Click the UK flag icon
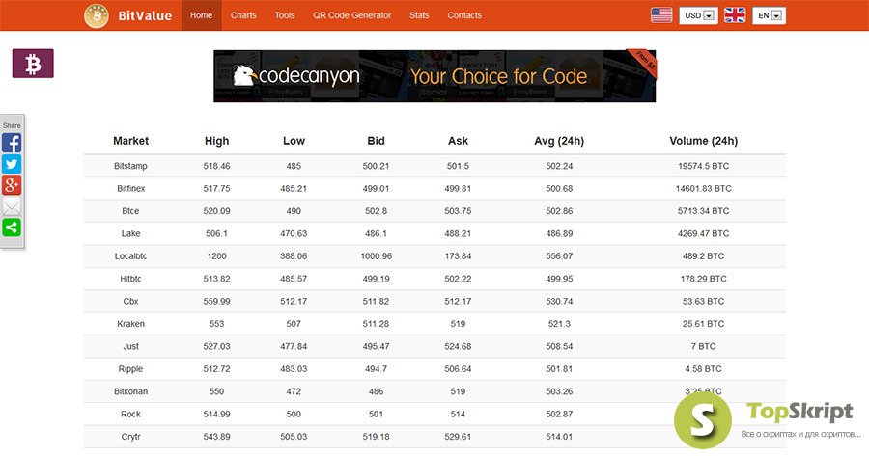The image size is (869, 456). pyautogui.click(x=735, y=14)
